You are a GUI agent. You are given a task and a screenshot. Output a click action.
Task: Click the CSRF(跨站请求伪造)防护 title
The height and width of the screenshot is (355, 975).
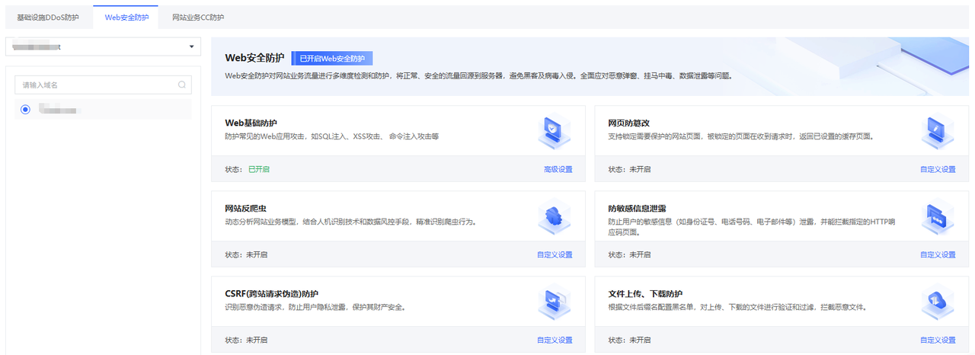click(x=272, y=294)
